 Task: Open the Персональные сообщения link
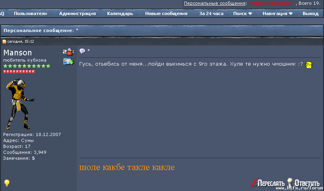pos(215,3)
